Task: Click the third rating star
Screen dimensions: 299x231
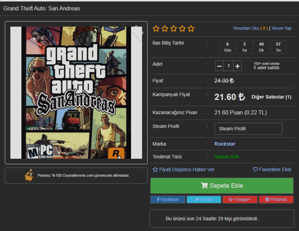Action: pos(174,29)
